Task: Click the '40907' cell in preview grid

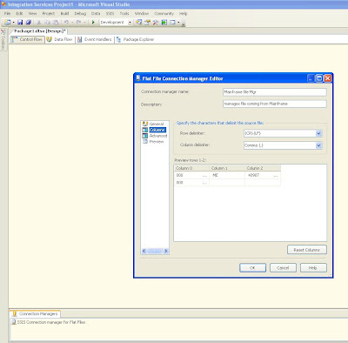Action: click(263, 175)
